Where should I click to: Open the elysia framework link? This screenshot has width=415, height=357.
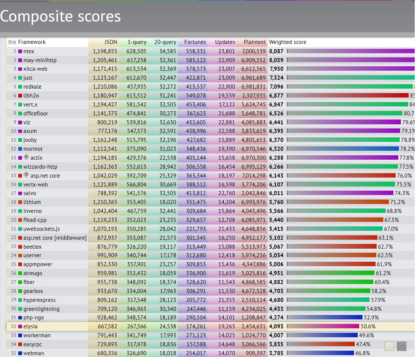pos(30,326)
